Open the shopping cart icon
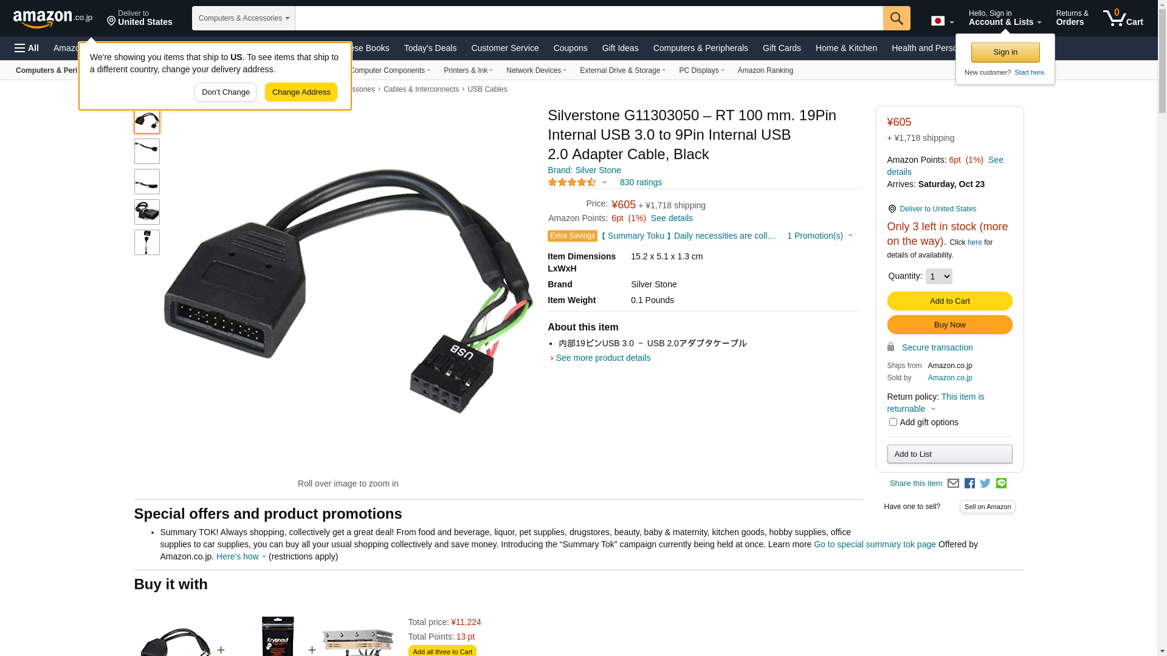1167x656 pixels. (x=1123, y=18)
